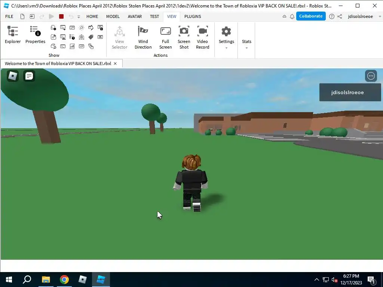Open the Terrain Editor icon
Viewport: 383px width, 287px height.
[91, 28]
